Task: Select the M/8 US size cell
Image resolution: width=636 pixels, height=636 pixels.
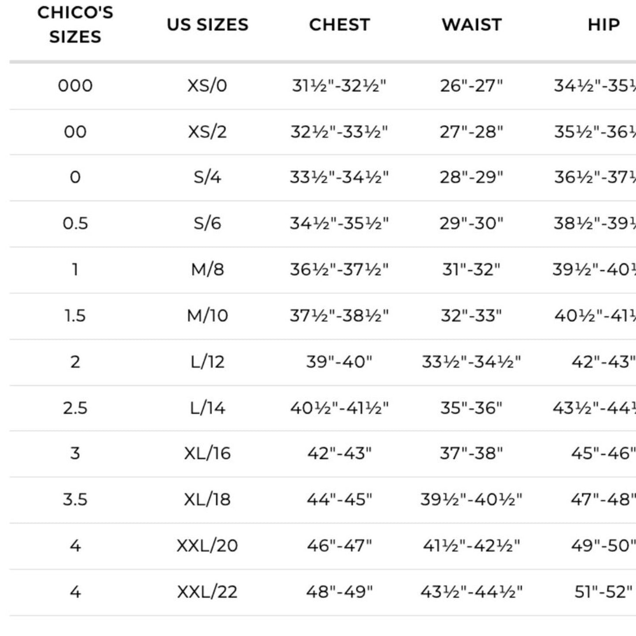Action: point(207,269)
